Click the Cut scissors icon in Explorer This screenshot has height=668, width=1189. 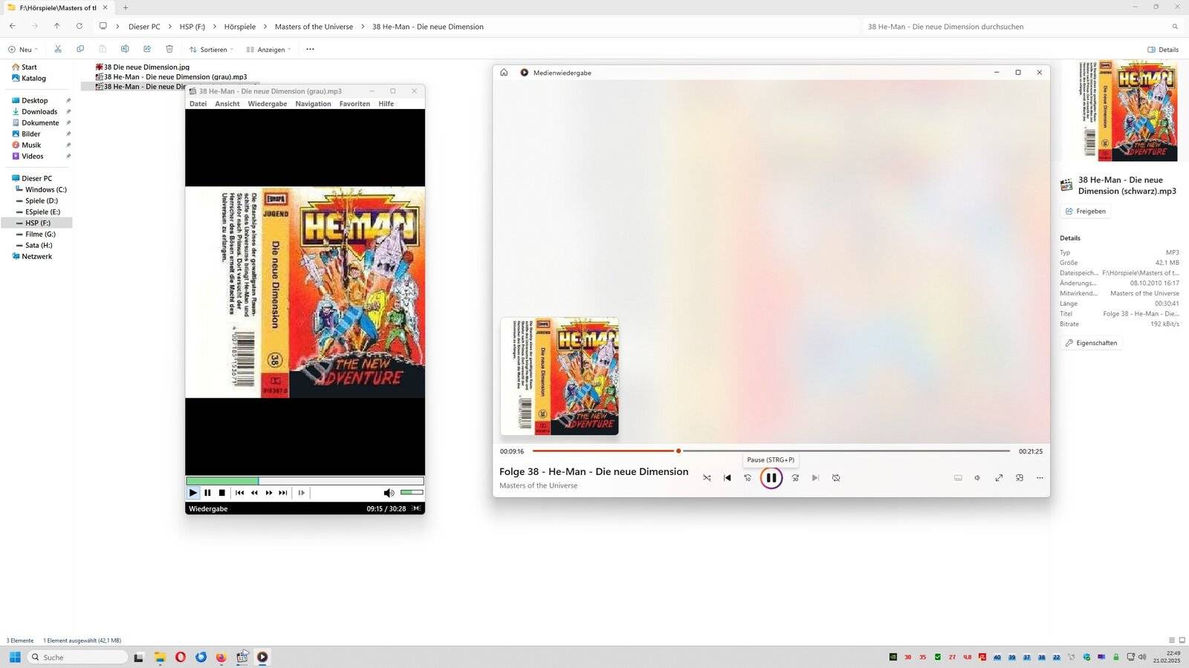[58, 49]
